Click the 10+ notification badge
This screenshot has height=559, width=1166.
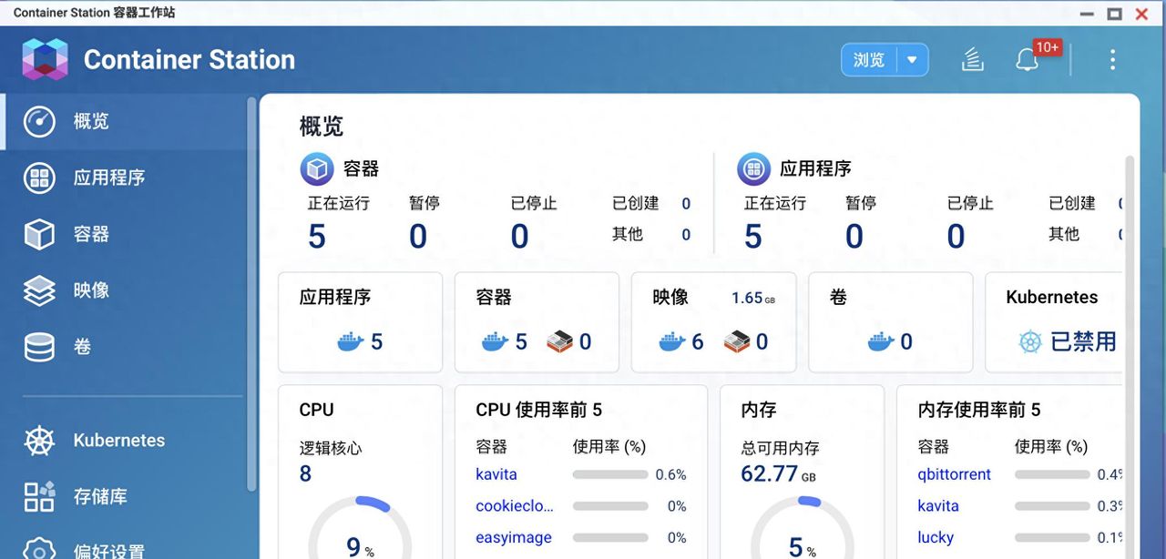coord(1047,46)
